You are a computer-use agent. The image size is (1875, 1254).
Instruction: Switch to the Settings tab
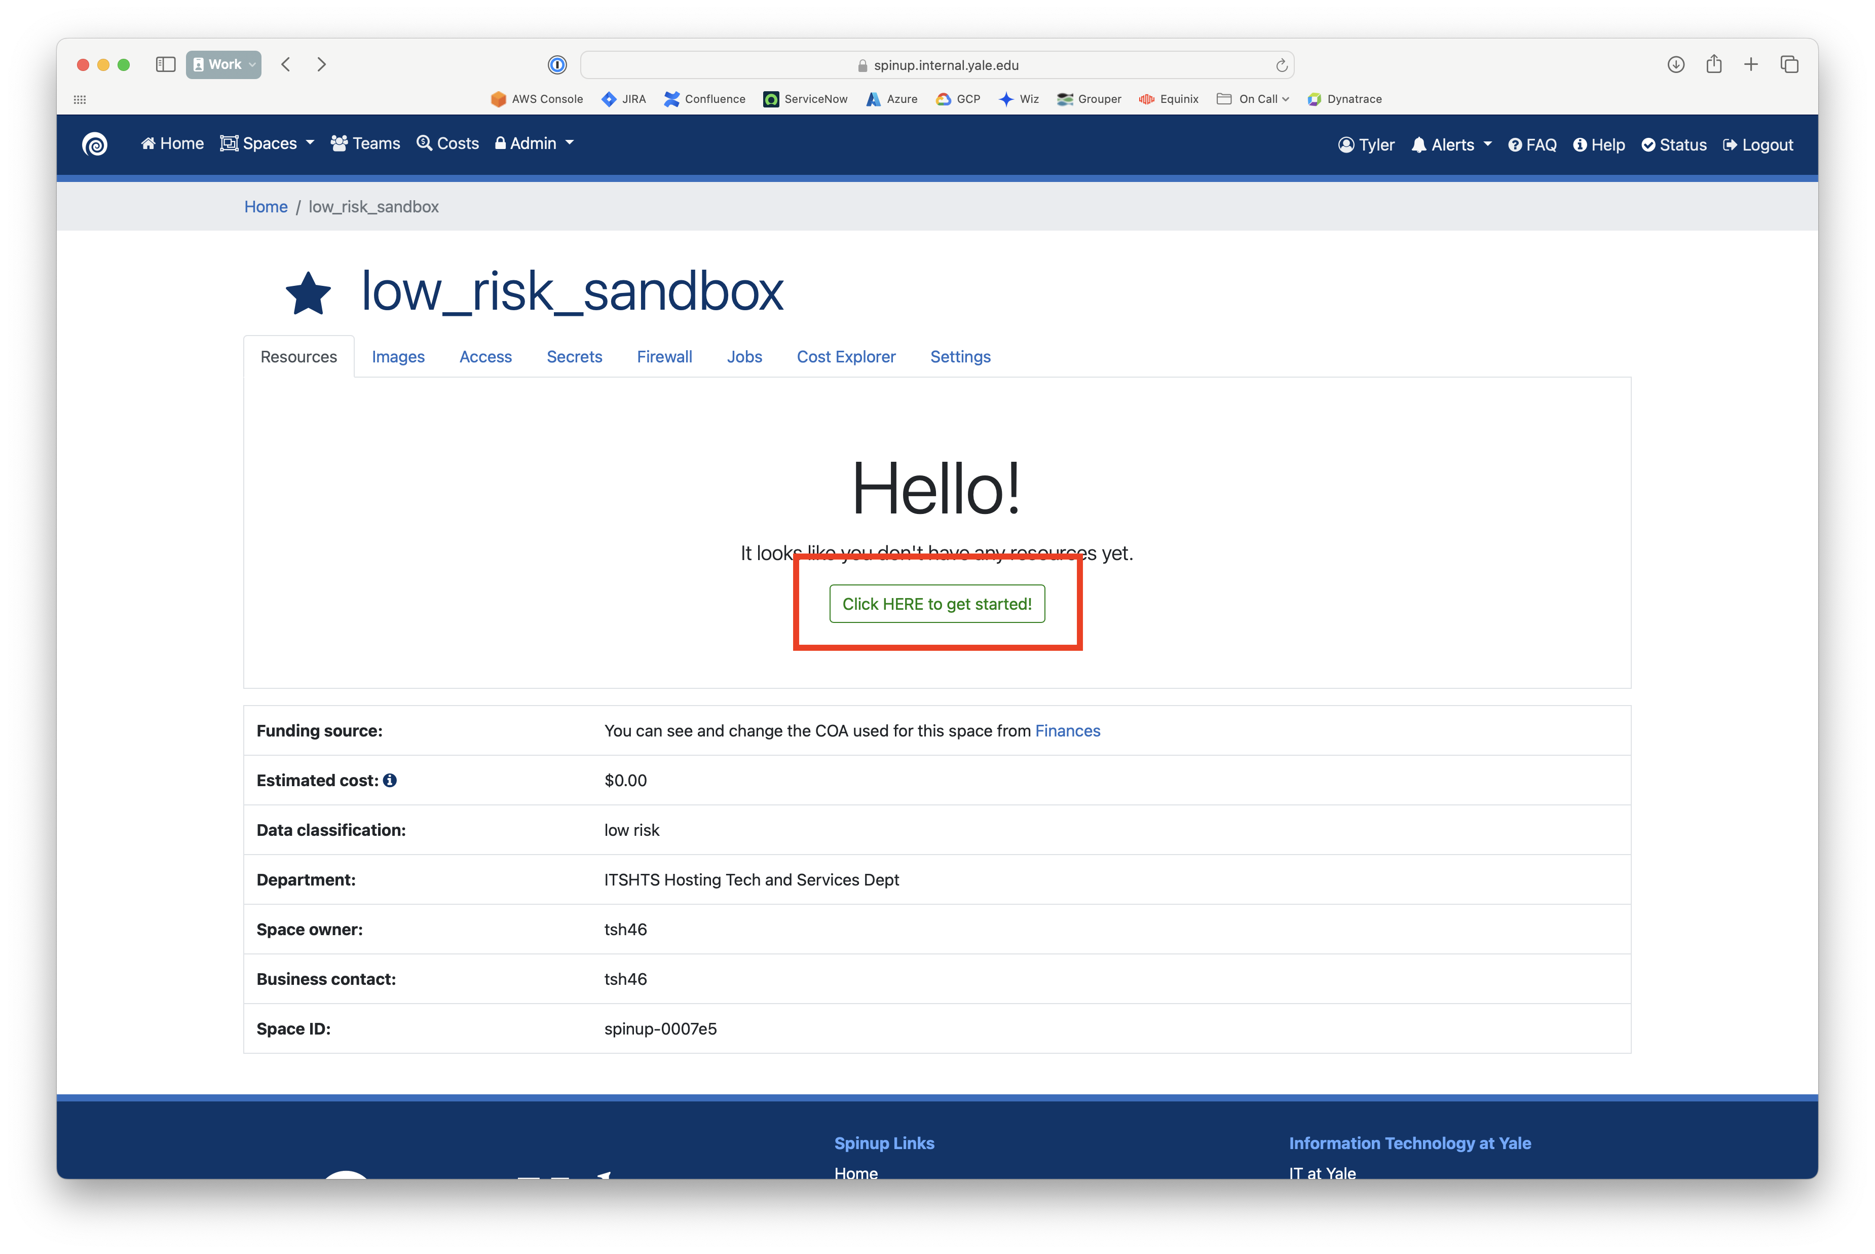(x=960, y=357)
